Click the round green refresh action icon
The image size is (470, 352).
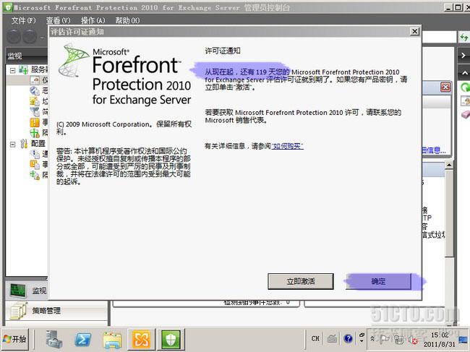pos(465,87)
